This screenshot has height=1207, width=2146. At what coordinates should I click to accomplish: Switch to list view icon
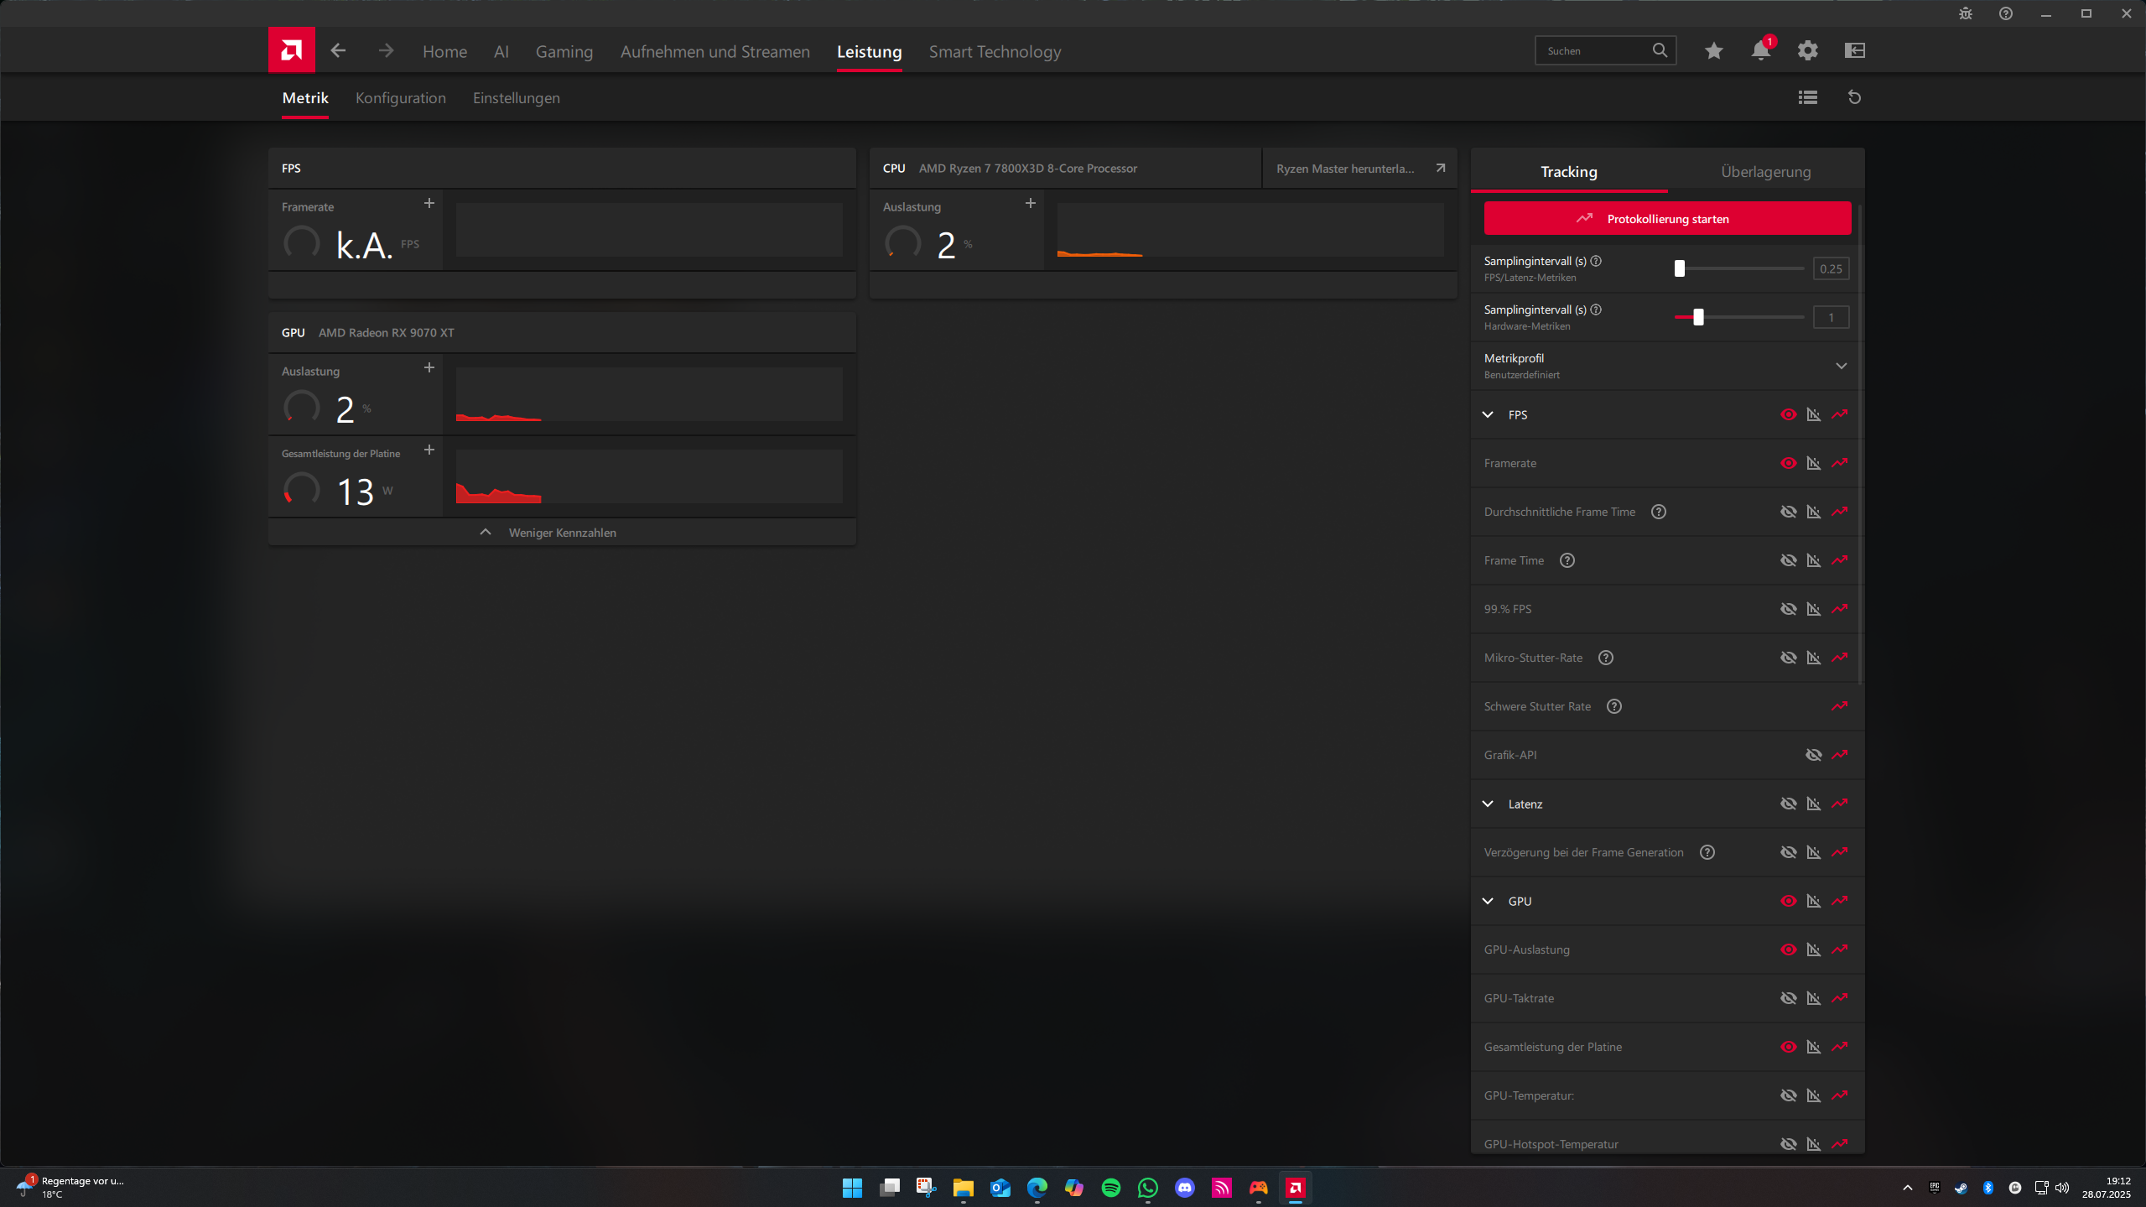[x=1807, y=98]
